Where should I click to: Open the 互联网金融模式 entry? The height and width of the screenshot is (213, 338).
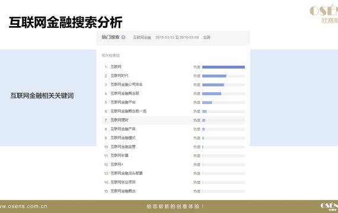click(123, 138)
